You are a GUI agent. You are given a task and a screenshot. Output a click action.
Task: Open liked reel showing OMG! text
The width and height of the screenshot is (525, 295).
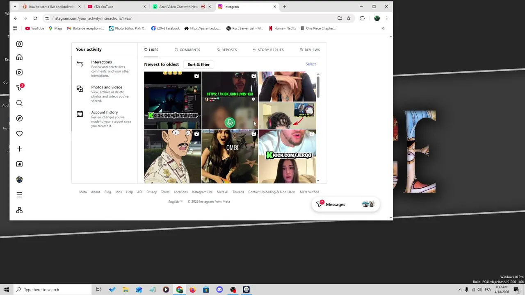230,156
